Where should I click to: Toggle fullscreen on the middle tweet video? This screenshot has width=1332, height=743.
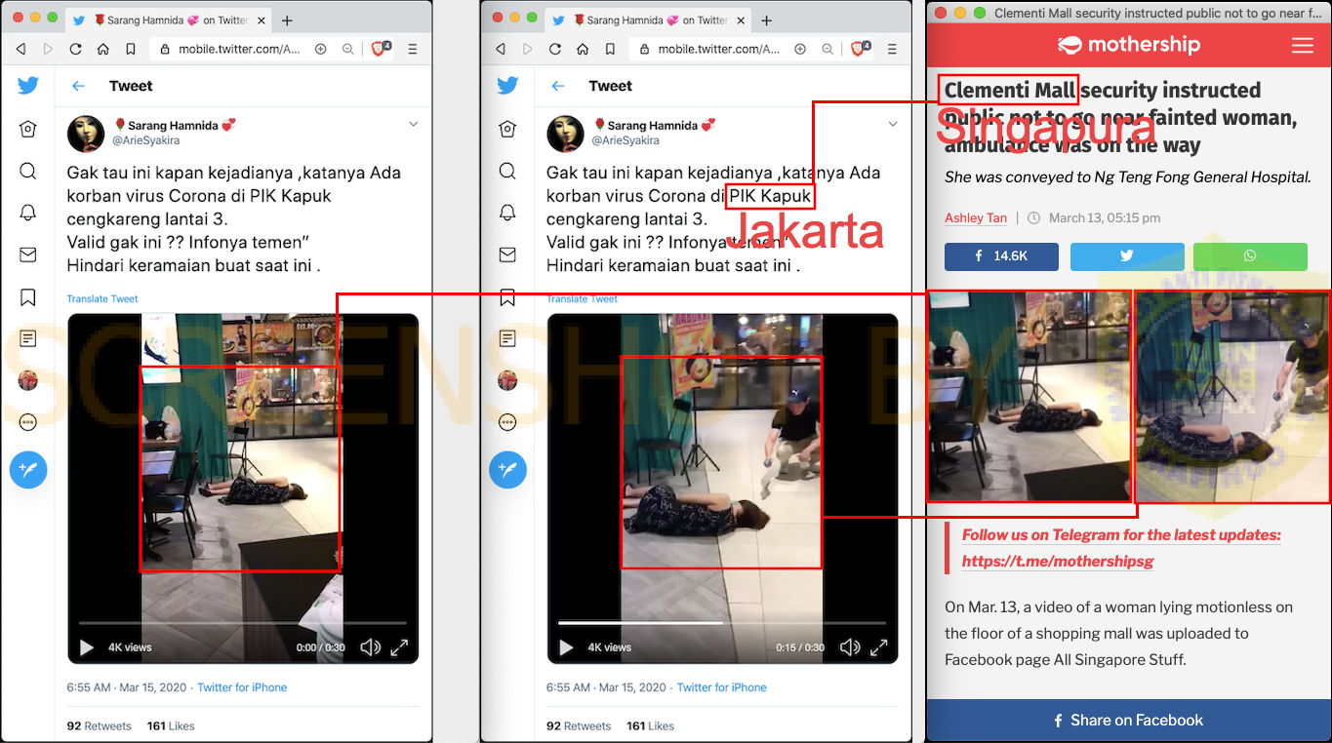tap(878, 647)
